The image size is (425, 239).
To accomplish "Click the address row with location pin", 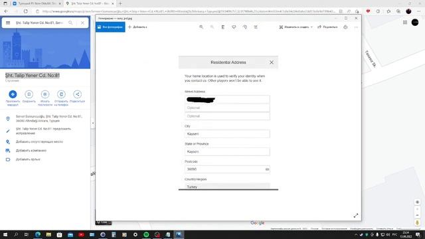I will (x=45, y=118).
